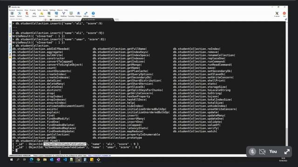
Task: Focus the Quick connect input field
Action: (x=26, y=19)
